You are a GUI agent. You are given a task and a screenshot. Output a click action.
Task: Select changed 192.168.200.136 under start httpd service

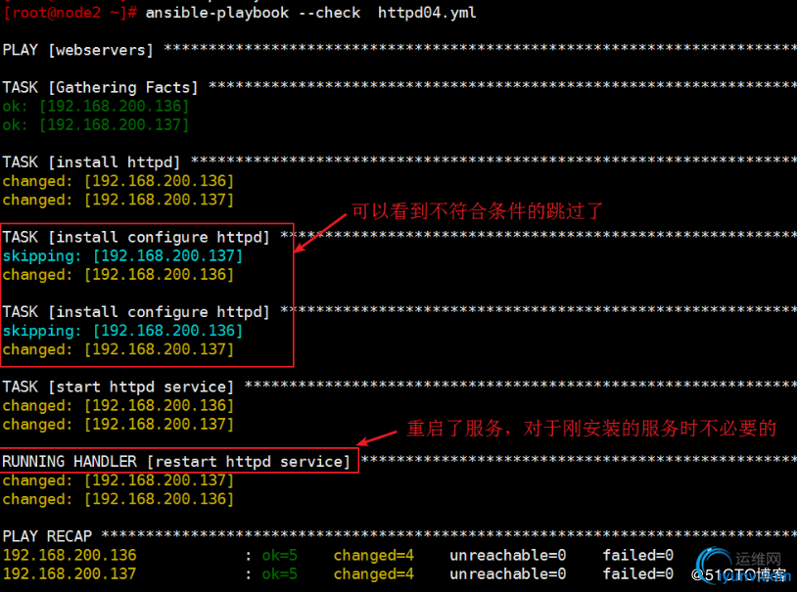point(118,406)
